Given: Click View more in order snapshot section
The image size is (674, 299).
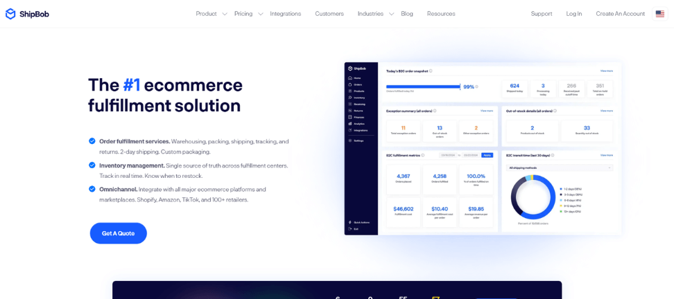Looking at the screenshot, I should (607, 71).
